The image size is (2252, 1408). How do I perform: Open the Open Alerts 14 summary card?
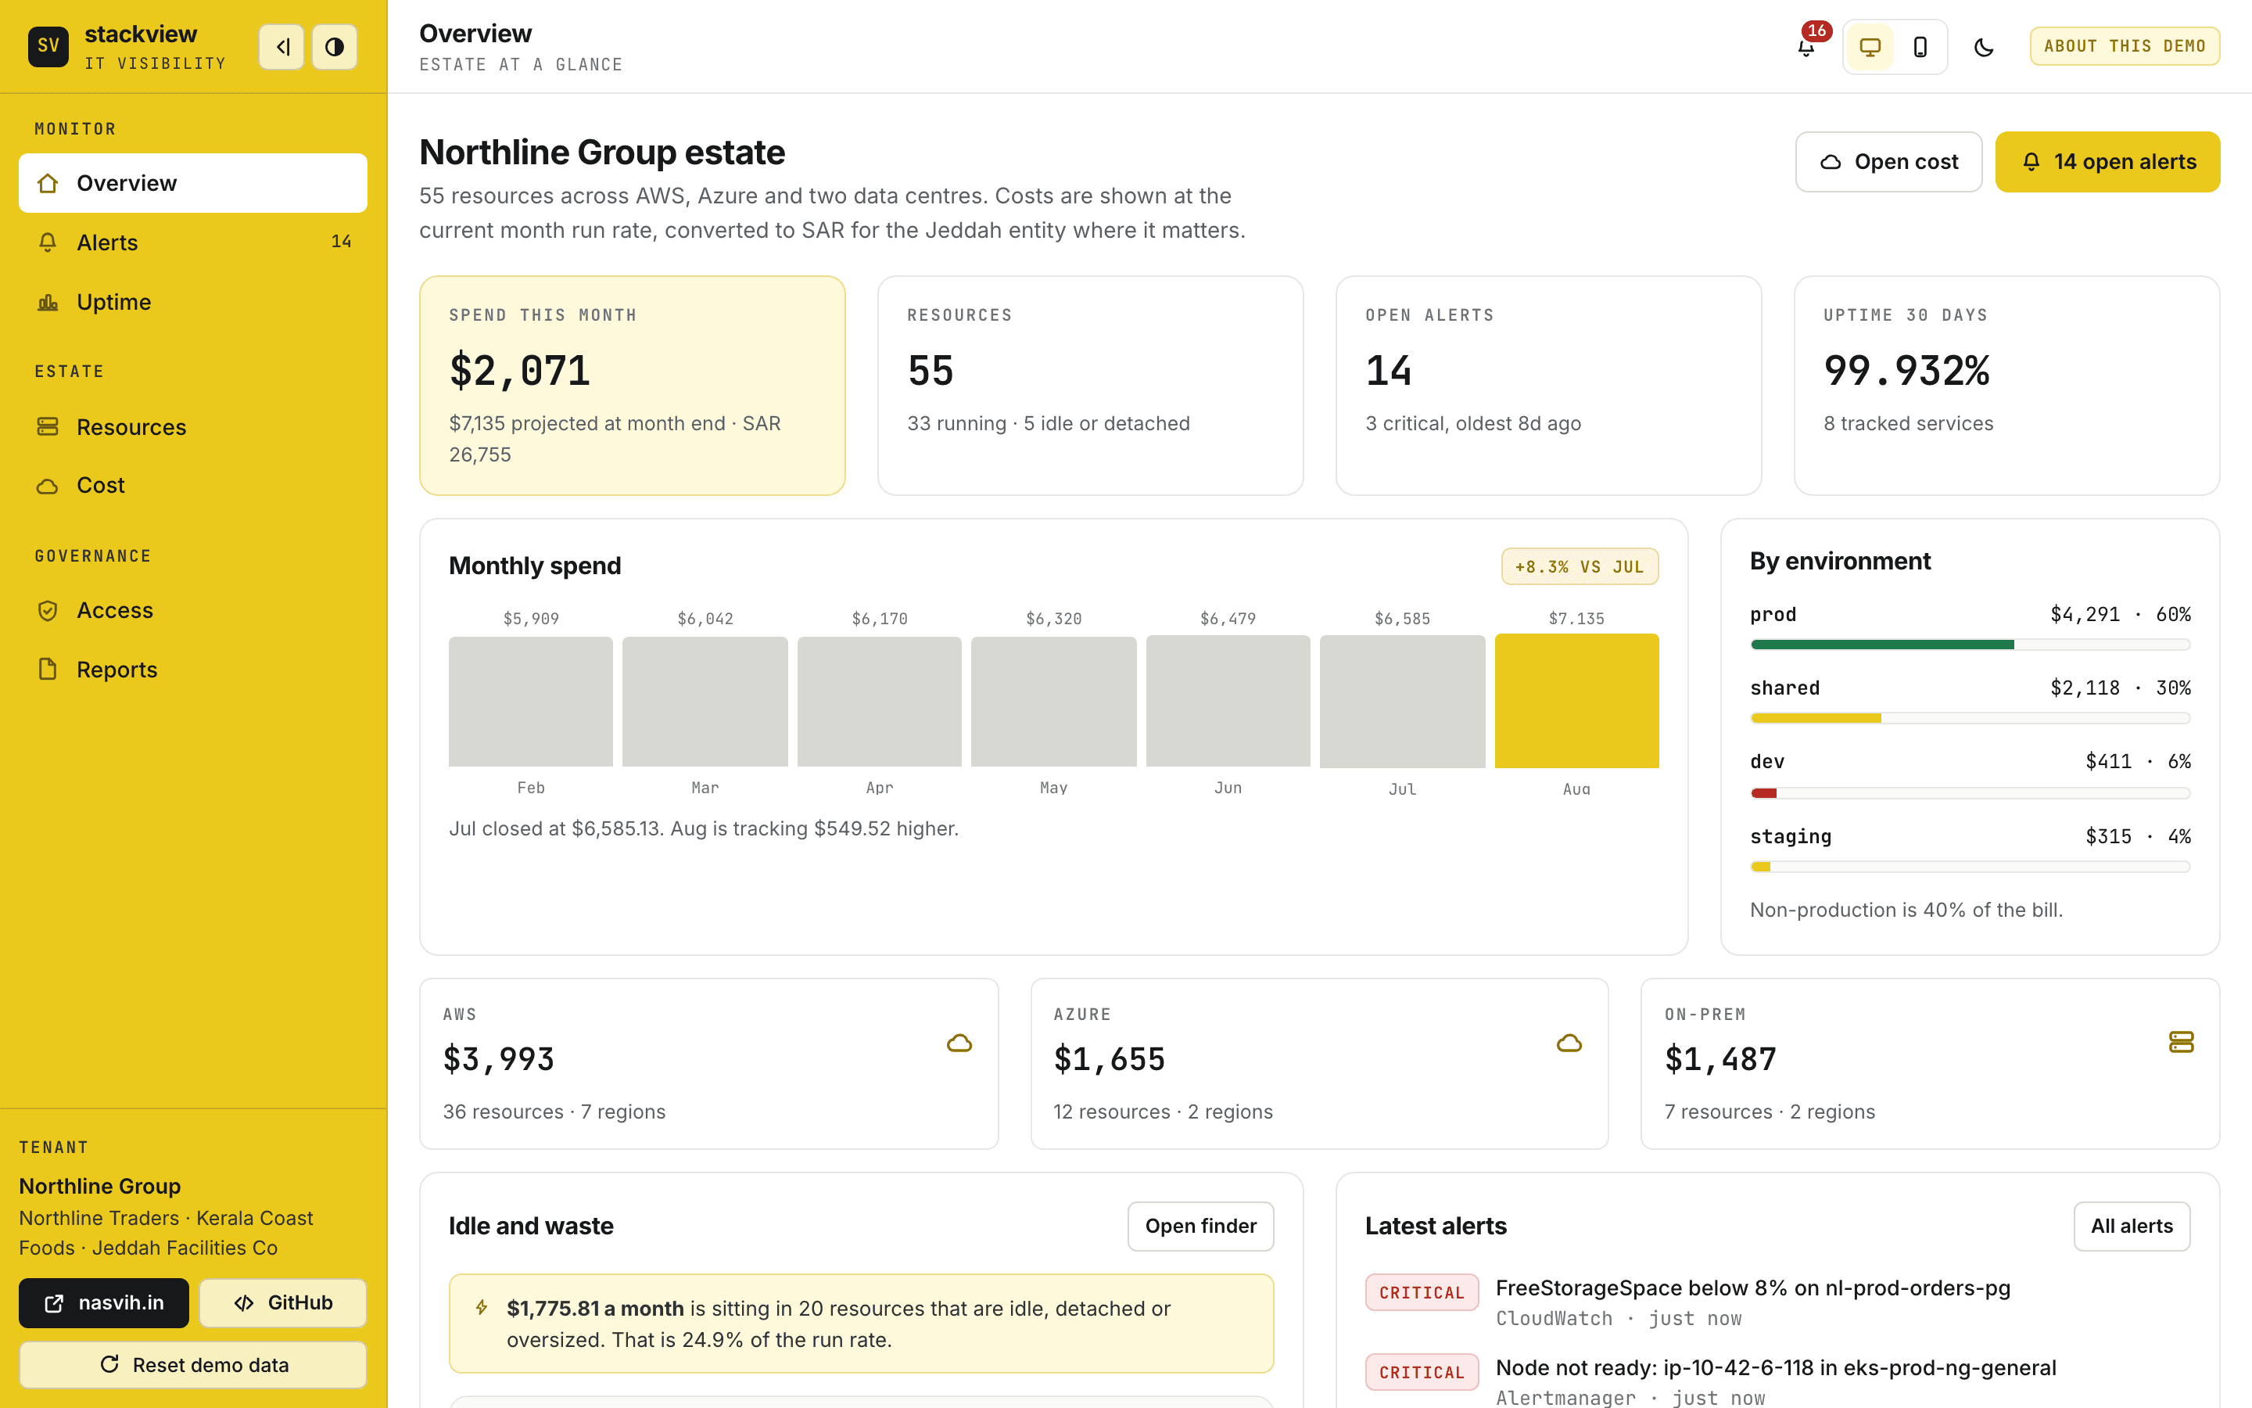1548,385
